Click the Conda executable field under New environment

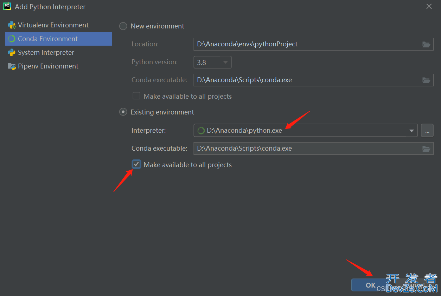(x=313, y=80)
